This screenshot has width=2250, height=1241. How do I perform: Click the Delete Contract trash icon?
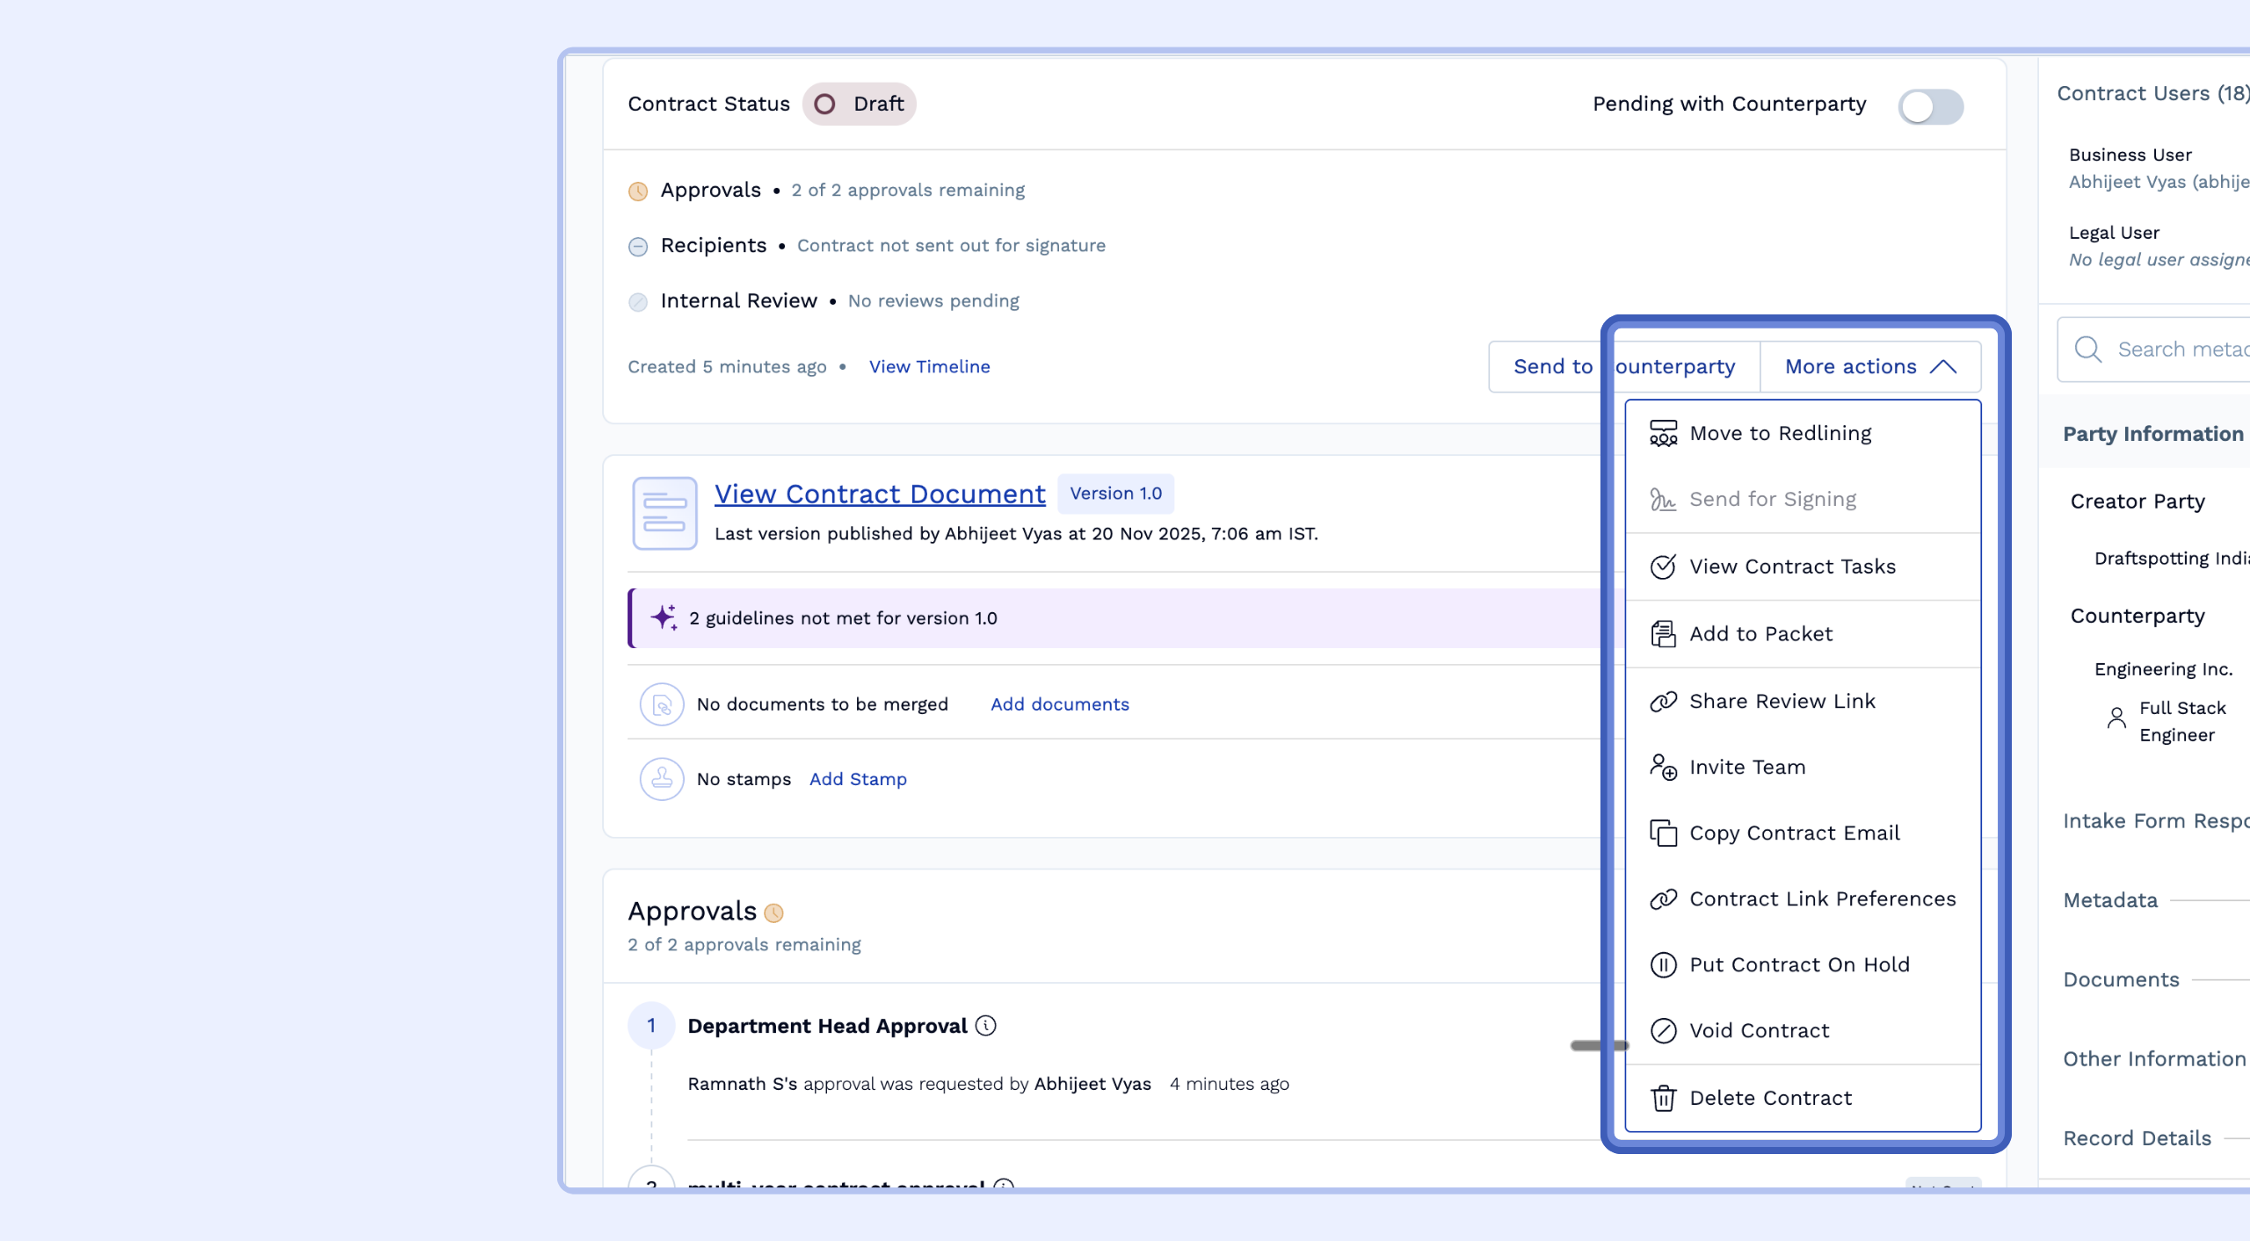[1663, 1099]
